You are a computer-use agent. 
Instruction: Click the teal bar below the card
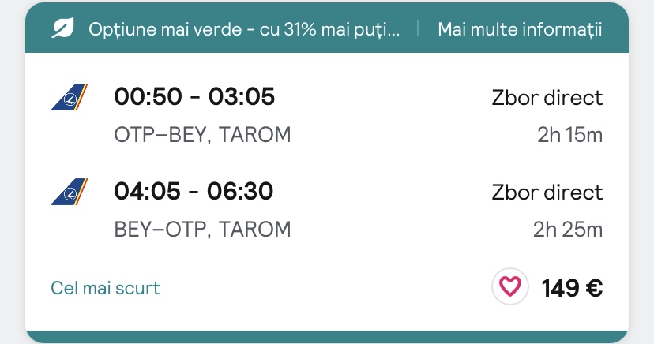click(x=327, y=337)
